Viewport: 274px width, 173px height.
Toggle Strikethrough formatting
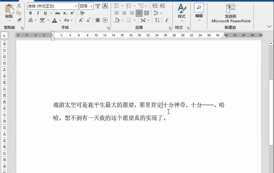pos(57,13)
